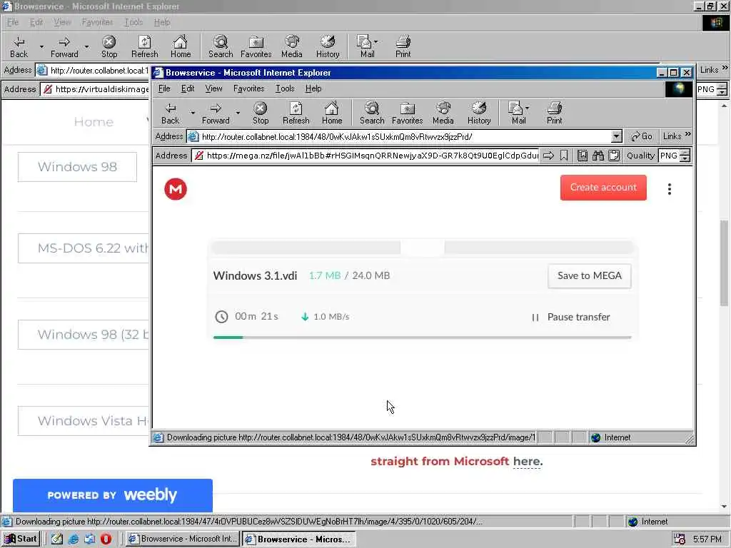Click Browservice go arrow next to mega.nz address
The width and height of the screenshot is (731, 548).
[549, 156]
